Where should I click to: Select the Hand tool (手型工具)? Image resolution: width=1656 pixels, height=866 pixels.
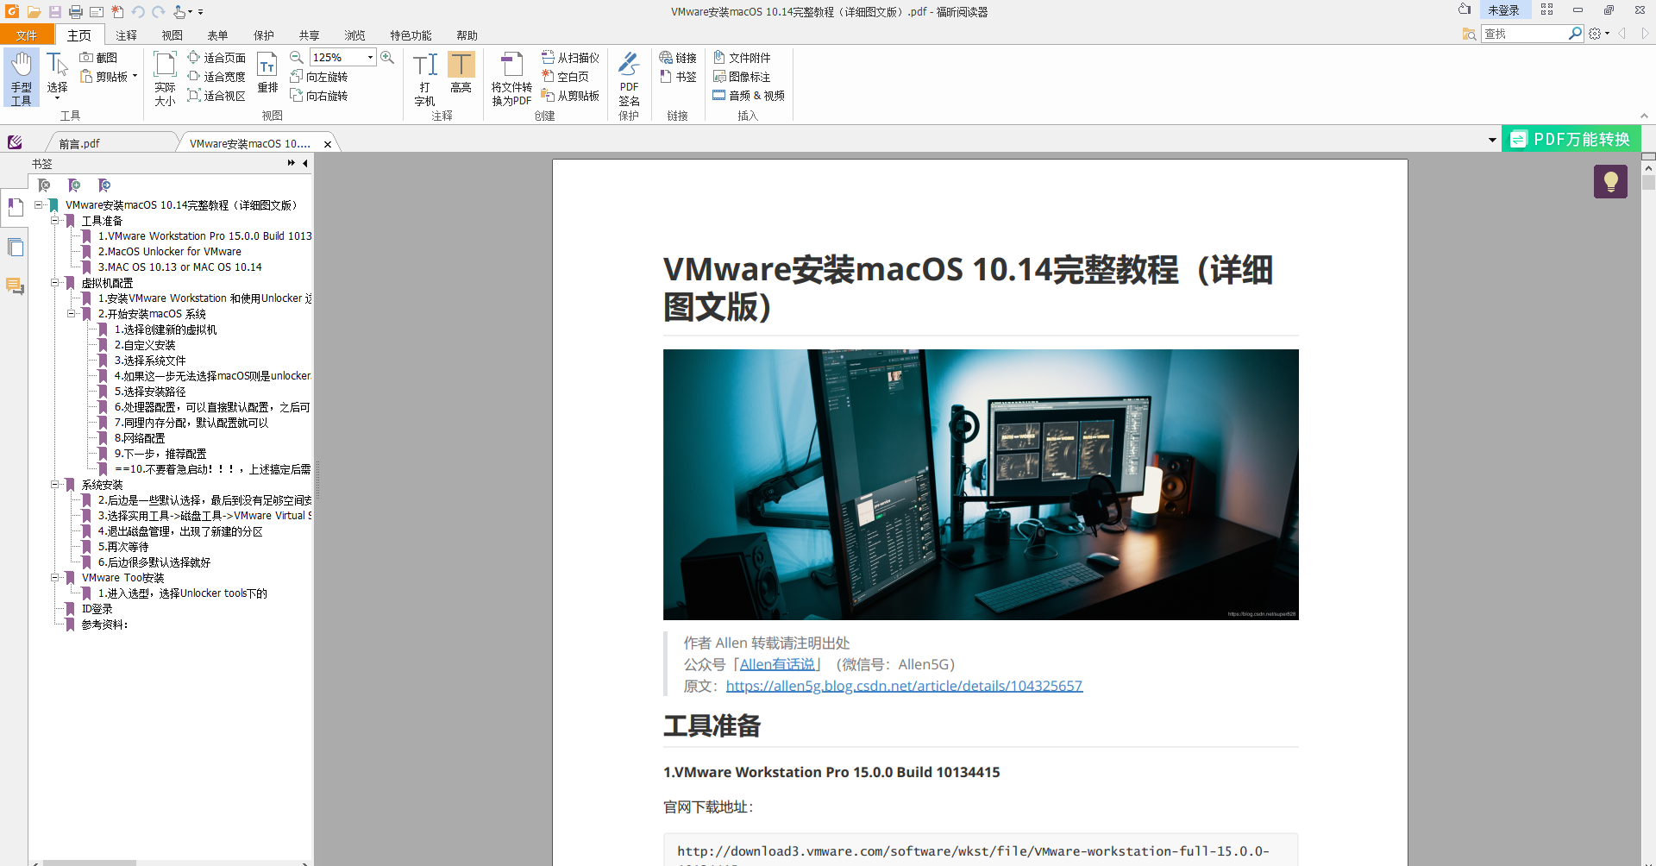coord(22,78)
